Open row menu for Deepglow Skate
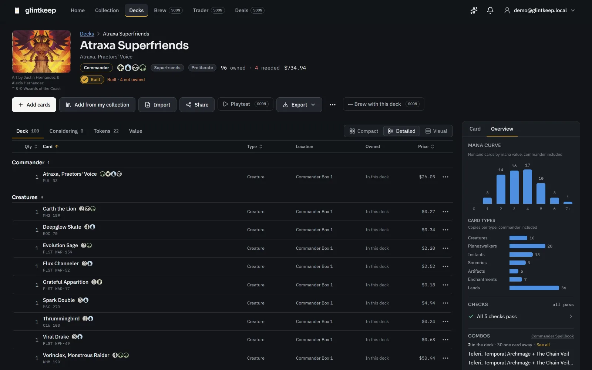This screenshot has height=370, width=592. [445, 230]
